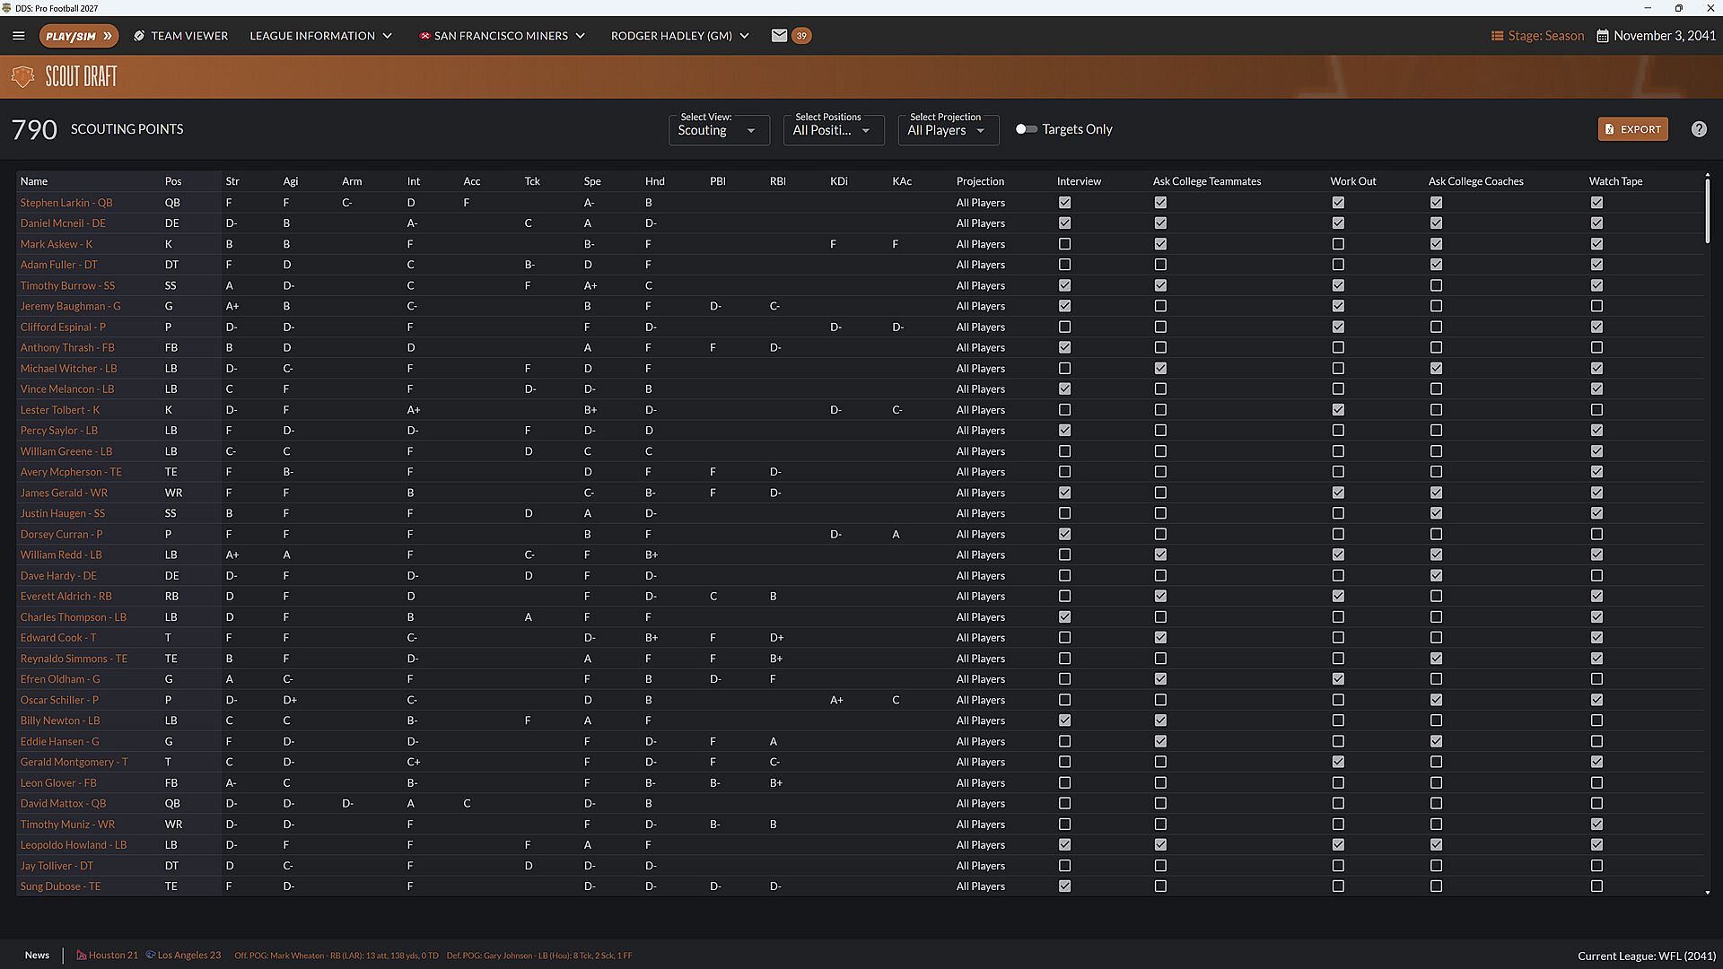This screenshot has height=969, width=1723.
Task: Open the San Francisco Miners menu
Action: [x=502, y=36]
